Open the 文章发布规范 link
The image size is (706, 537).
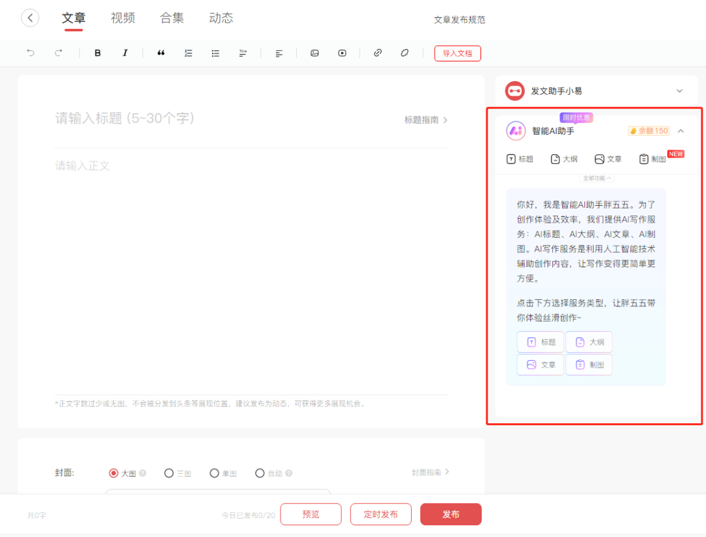(x=460, y=20)
